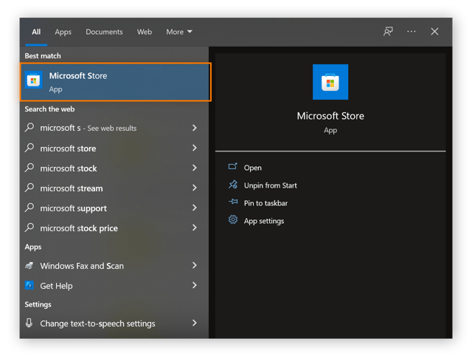Select 'microsoft s - See web results'

pyautogui.click(x=88, y=128)
